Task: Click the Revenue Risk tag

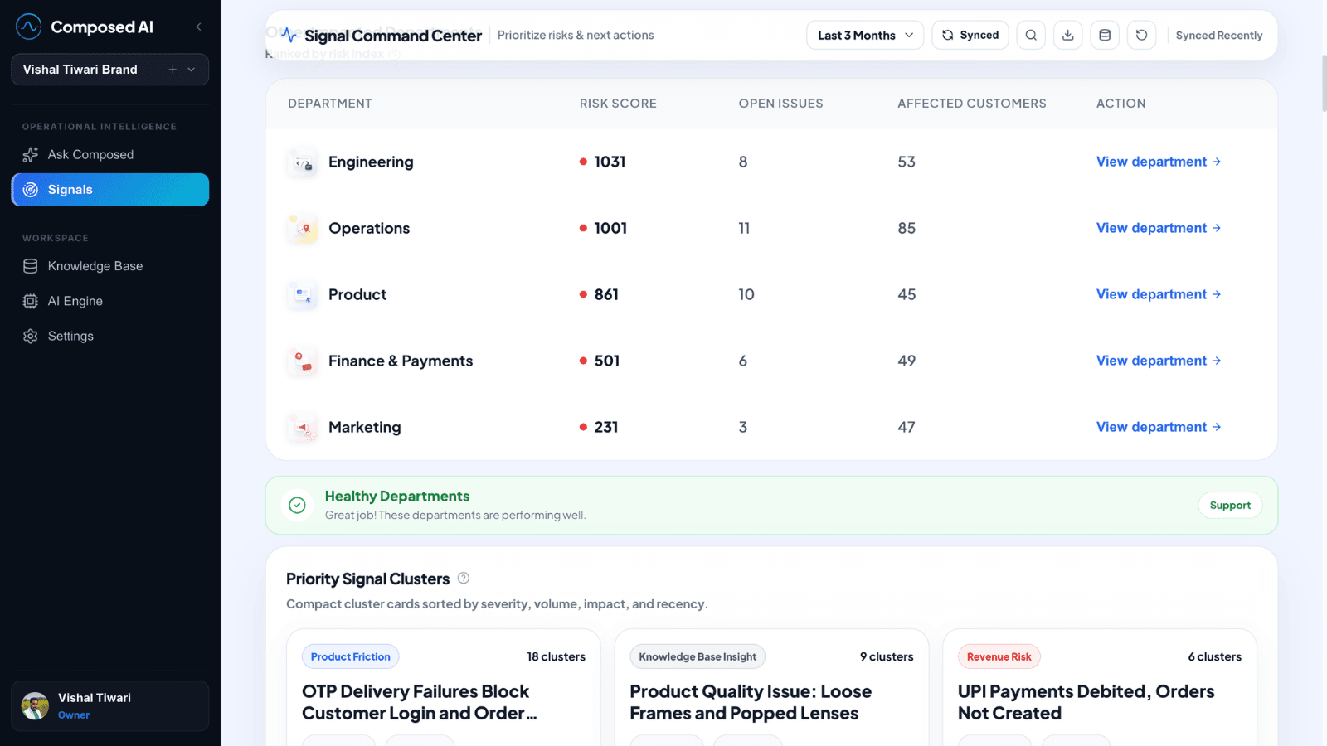Action: pos(999,656)
